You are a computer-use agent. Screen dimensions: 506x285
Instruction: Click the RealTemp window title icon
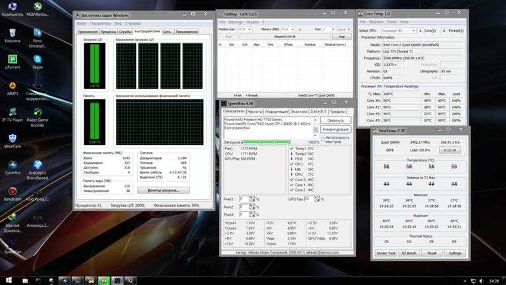pyautogui.click(x=375, y=130)
